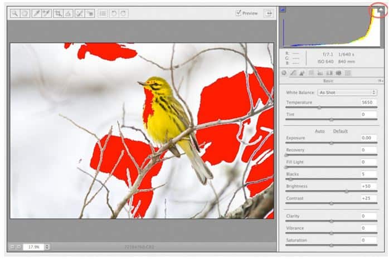The width and height of the screenshot is (389, 260).
Task: Select the Zoom tool in toolbar
Action: (15, 13)
